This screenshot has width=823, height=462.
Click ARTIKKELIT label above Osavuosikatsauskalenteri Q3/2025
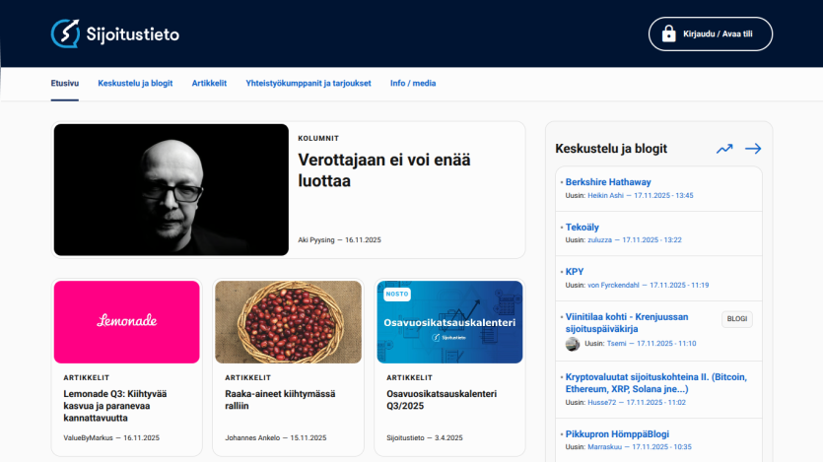pos(409,377)
